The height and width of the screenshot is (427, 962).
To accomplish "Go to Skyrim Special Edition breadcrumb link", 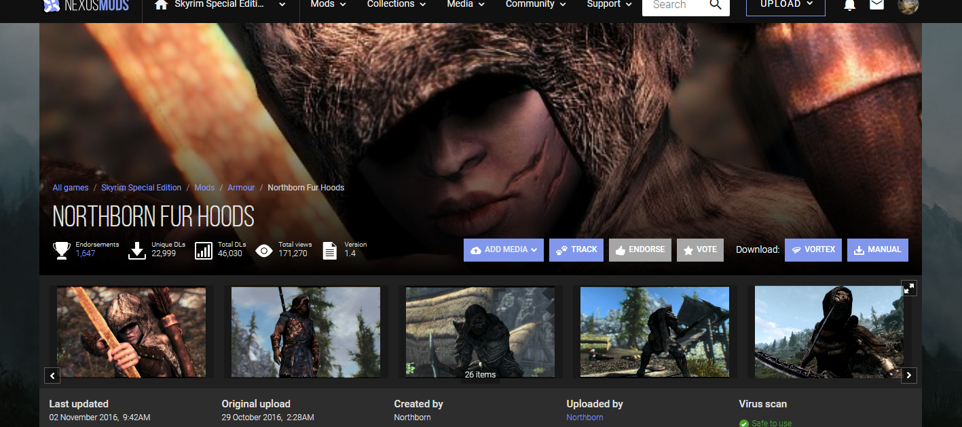I will 141,188.
